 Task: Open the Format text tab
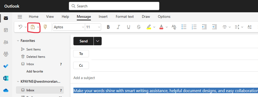125,16
